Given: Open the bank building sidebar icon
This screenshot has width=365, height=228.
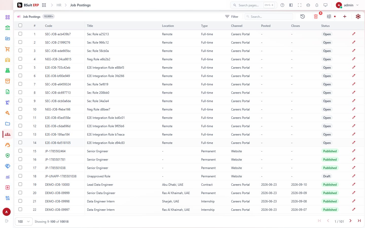Looking at the screenshot, I should [8, 28].
